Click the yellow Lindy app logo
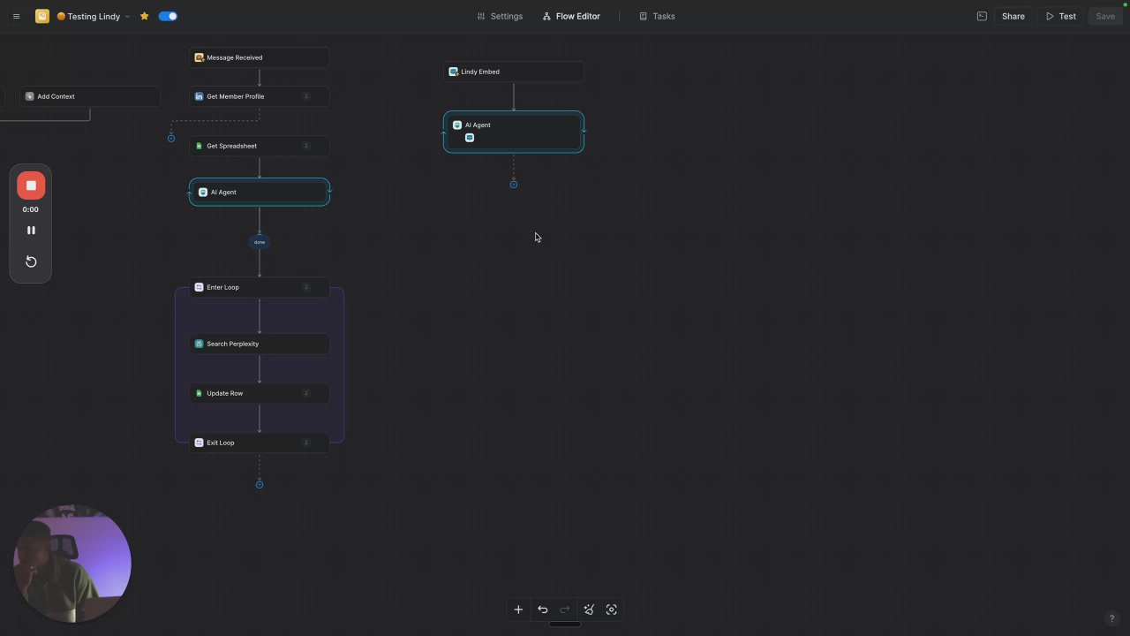Viewport: 1130px width, 636px height. point(41,16)
